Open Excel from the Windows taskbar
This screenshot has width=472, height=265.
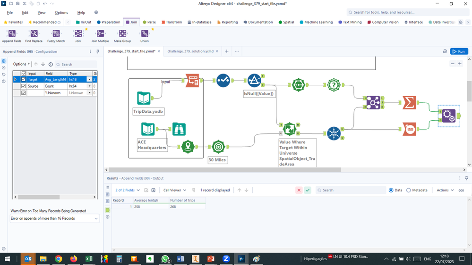(89, 259)
